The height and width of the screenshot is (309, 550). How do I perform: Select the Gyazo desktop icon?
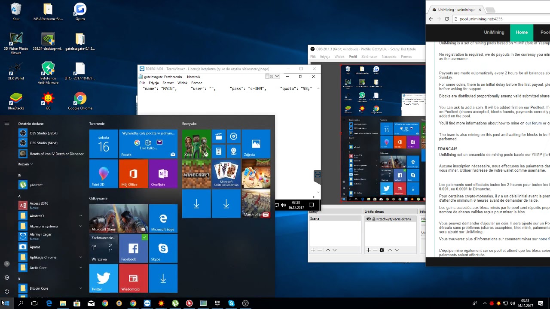(x=80, y=12)
